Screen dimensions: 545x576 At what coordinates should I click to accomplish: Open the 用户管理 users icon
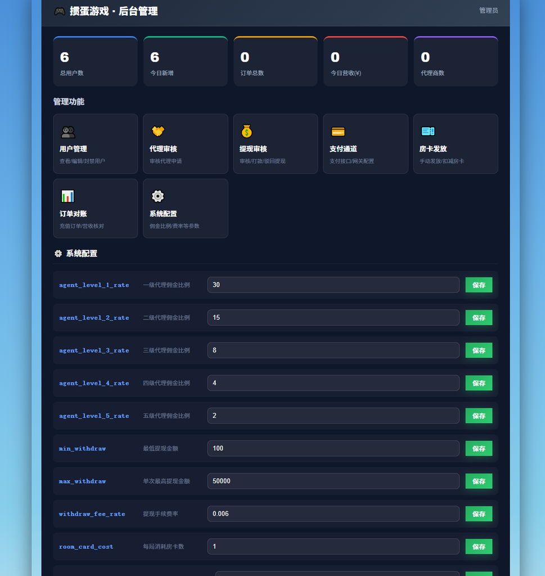(x=68, y=132)
